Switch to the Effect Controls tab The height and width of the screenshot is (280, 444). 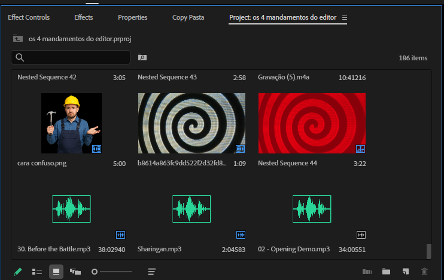coord(29,17)
